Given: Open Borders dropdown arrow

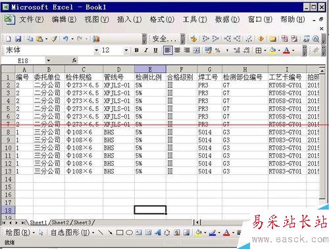Looking at the screenshot, I should pyautogui.click(x=265, y=51).
